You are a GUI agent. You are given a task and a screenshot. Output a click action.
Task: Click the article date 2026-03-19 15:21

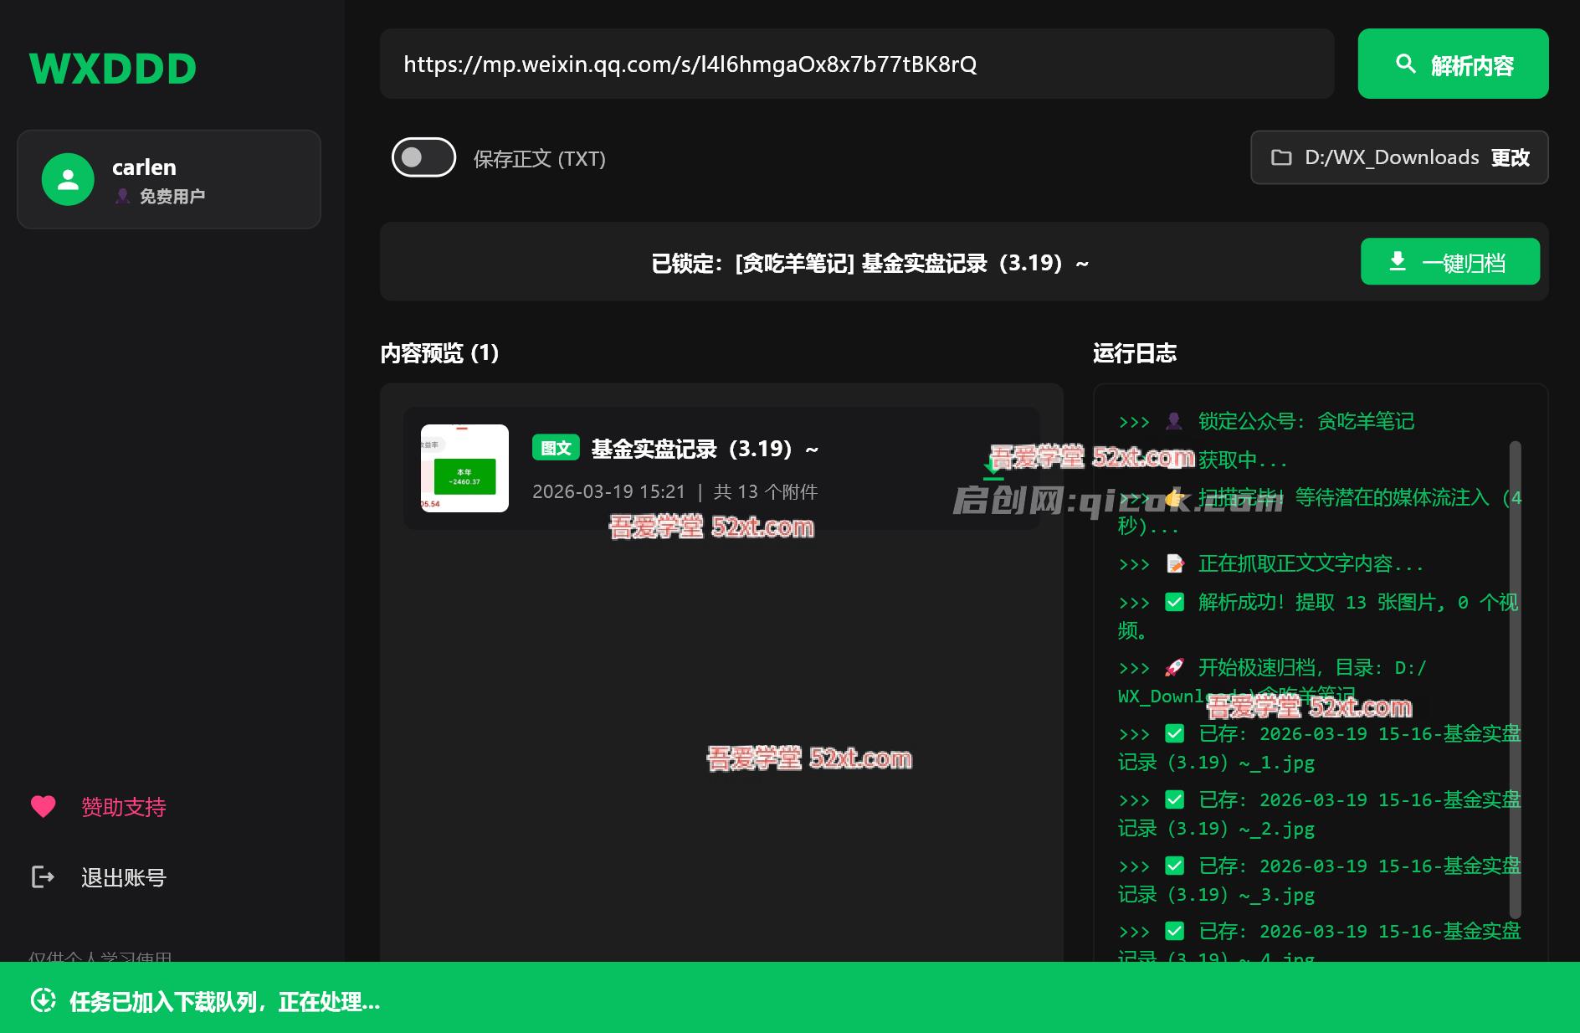point(609,491)
